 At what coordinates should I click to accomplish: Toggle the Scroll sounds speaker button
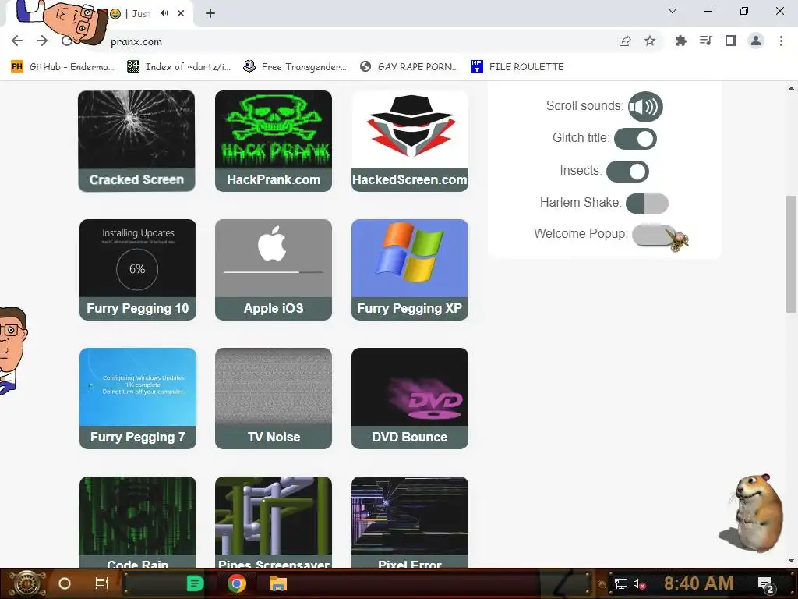click(x=644, y=106)
